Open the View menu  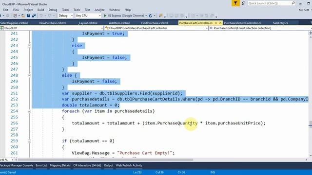(16, 10)
